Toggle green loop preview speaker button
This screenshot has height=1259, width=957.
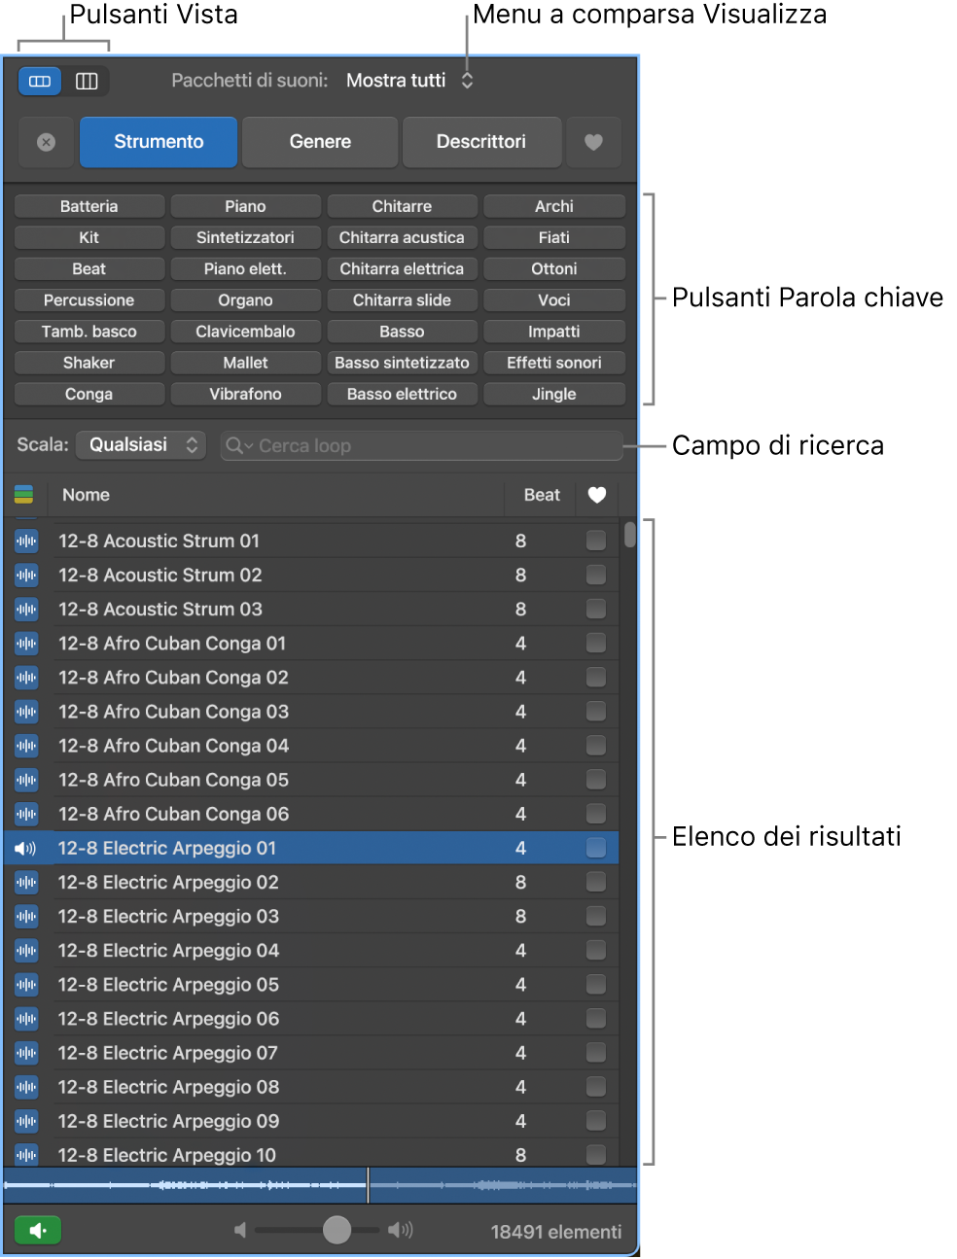tap(38, 1231)
